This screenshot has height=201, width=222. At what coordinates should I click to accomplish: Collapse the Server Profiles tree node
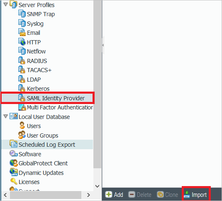click(x=5, y=5)
